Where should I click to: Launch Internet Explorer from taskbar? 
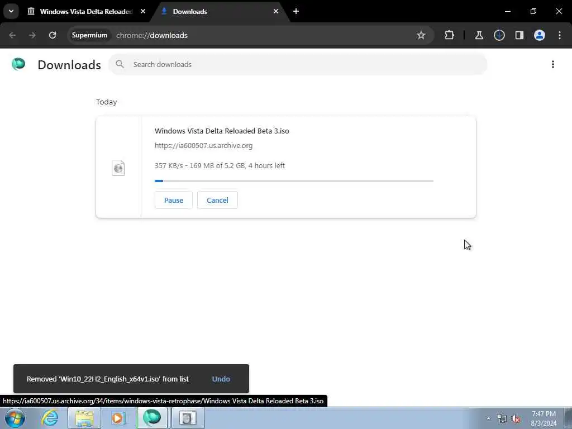click(50, 418)
